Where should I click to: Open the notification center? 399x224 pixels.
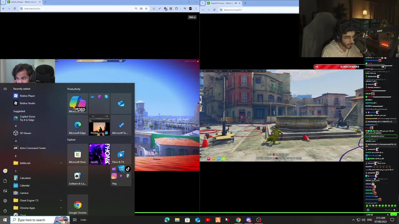point(392,220)
